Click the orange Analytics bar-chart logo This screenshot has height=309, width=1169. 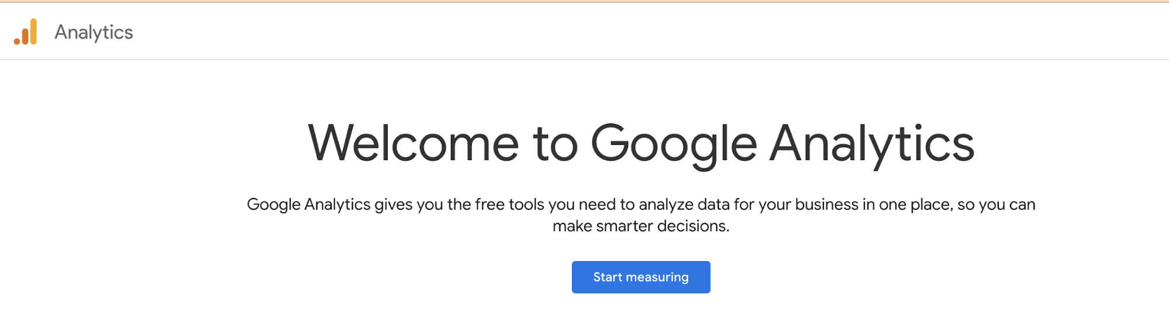click(x=26, y=32)
